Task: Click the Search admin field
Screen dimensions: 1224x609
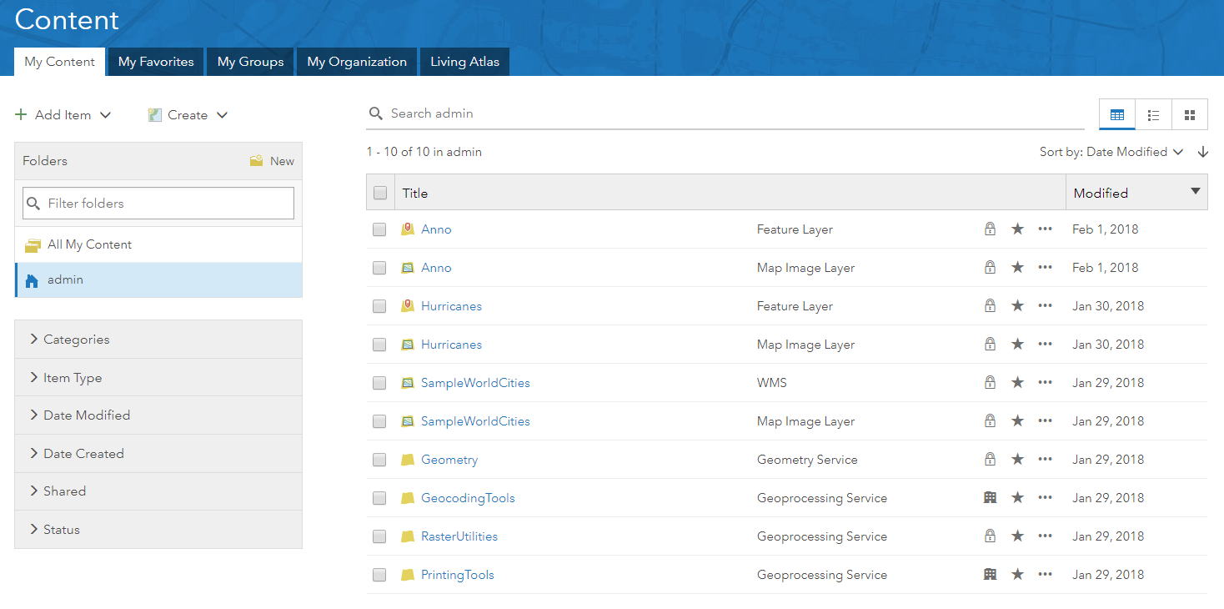Action: (x=725, y=113)
